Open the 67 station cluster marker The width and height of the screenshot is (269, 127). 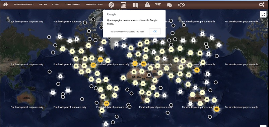[85, 59]
